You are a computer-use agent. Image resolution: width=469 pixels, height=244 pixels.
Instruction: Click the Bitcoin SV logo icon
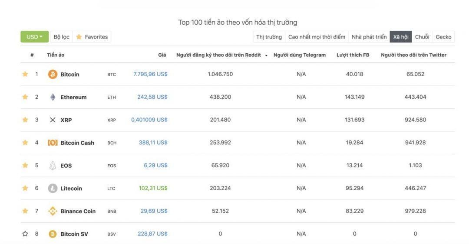tap(53, 234)
